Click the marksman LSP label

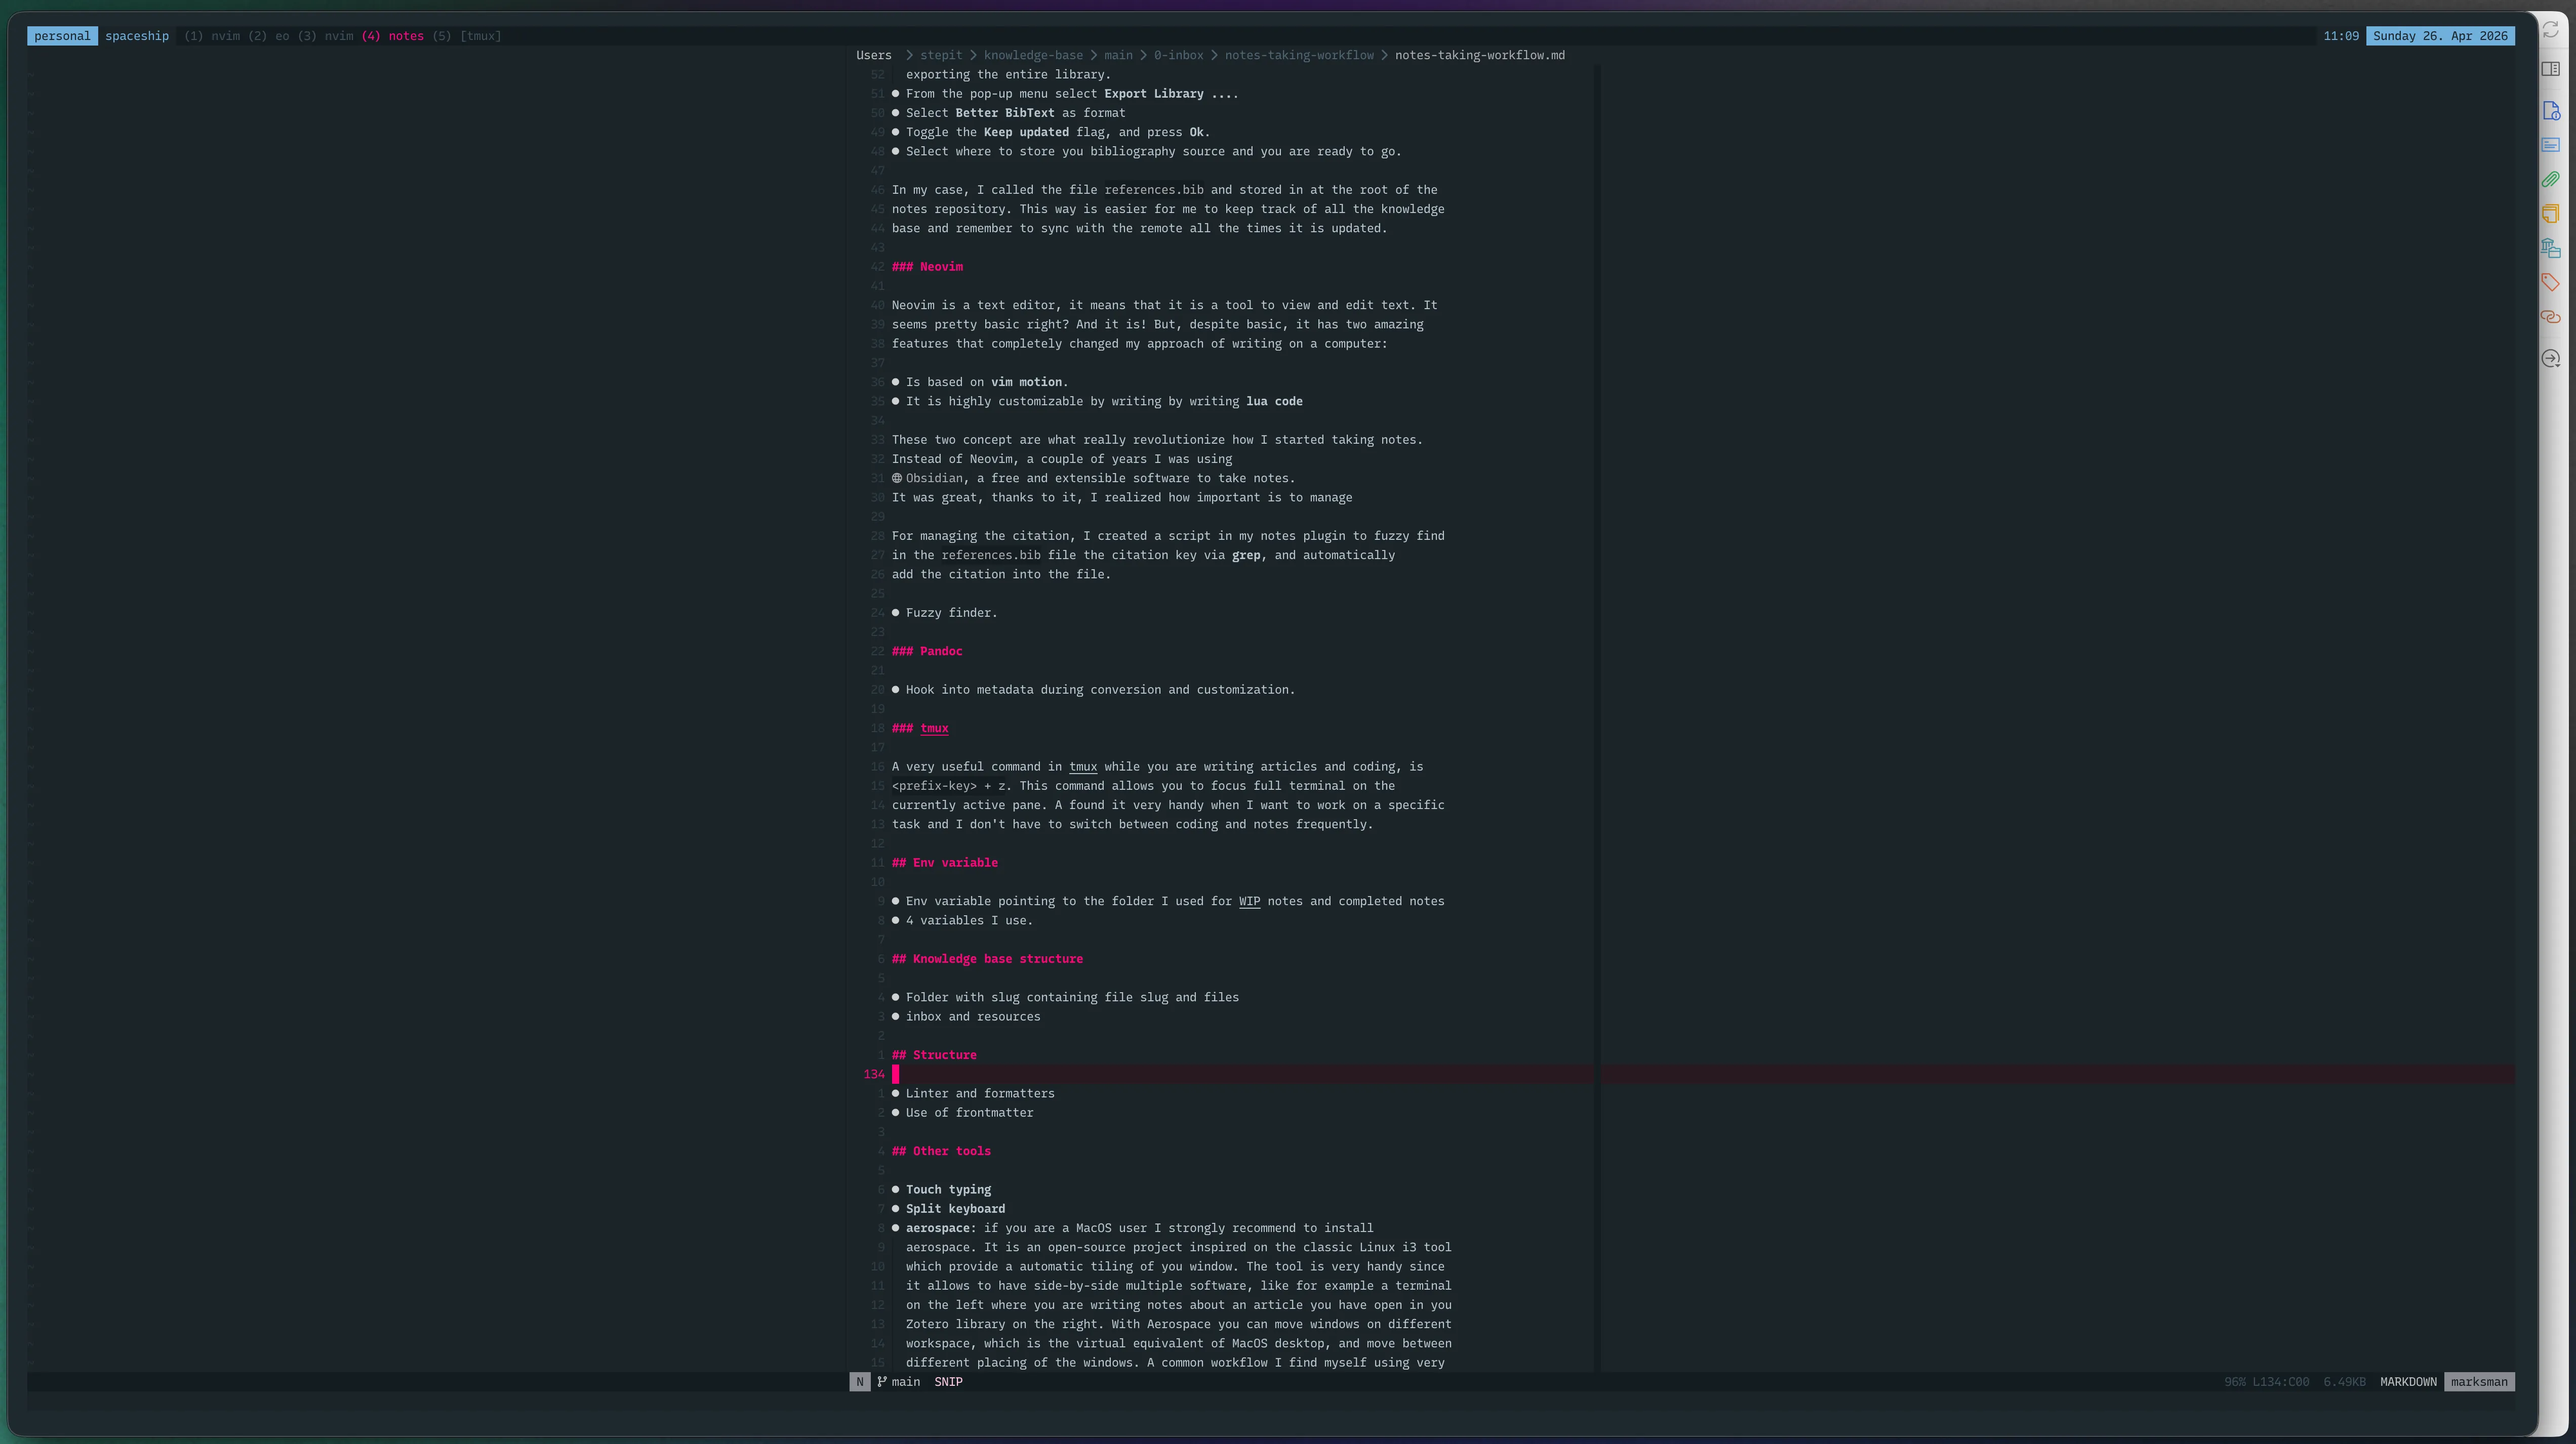tap(2479, 1382)
